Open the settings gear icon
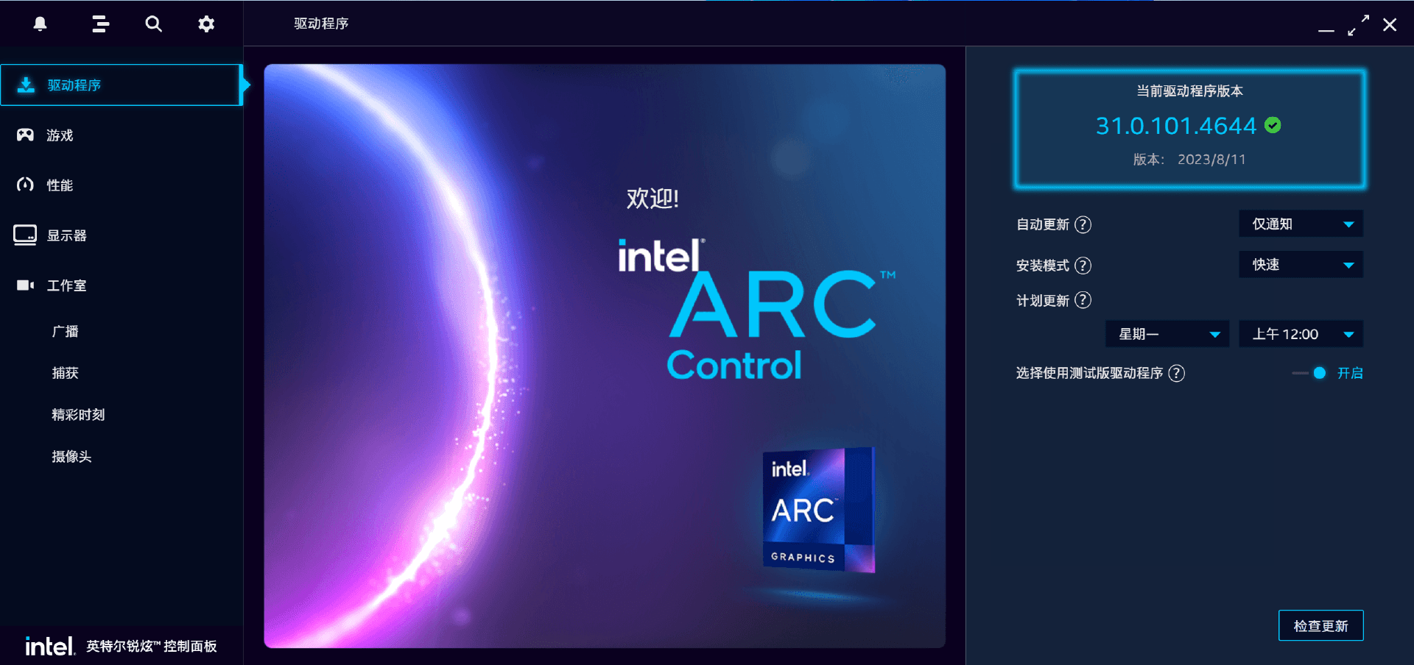 206,24
